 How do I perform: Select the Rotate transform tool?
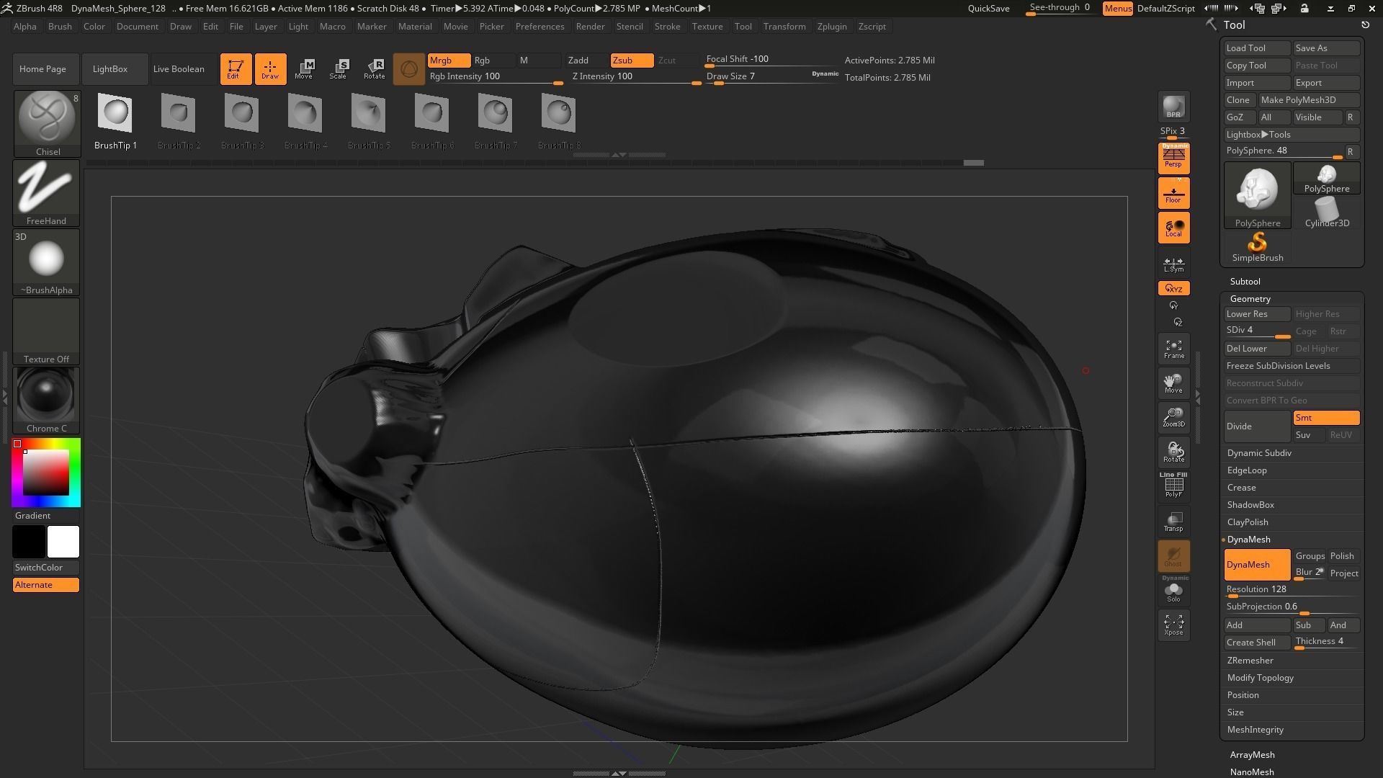click(374, 69)
